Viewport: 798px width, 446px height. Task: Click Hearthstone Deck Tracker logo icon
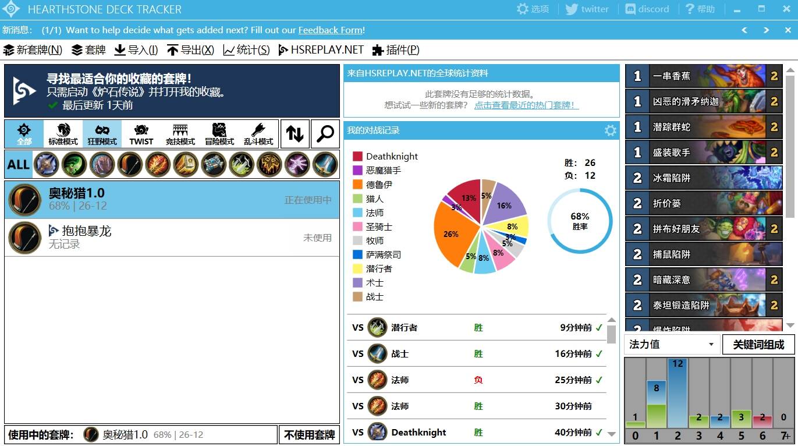pos(11,9)
